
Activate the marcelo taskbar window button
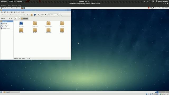tap(12, 92)
